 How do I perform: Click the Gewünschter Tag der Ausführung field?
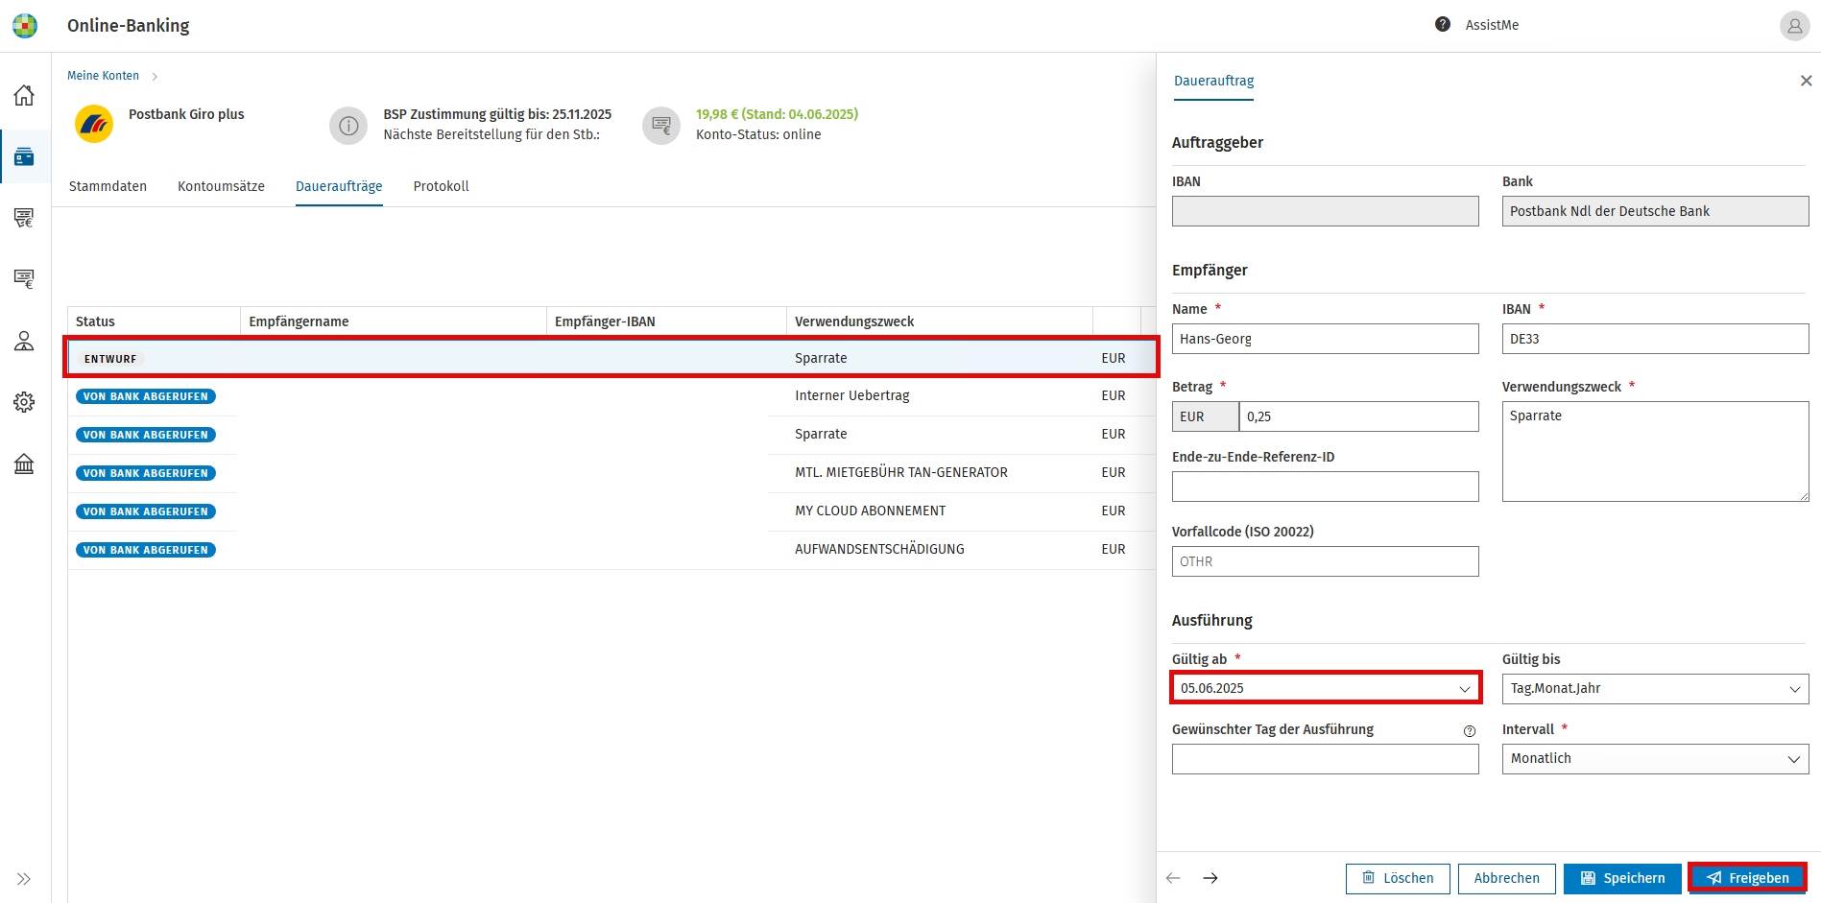(1325, 759)
